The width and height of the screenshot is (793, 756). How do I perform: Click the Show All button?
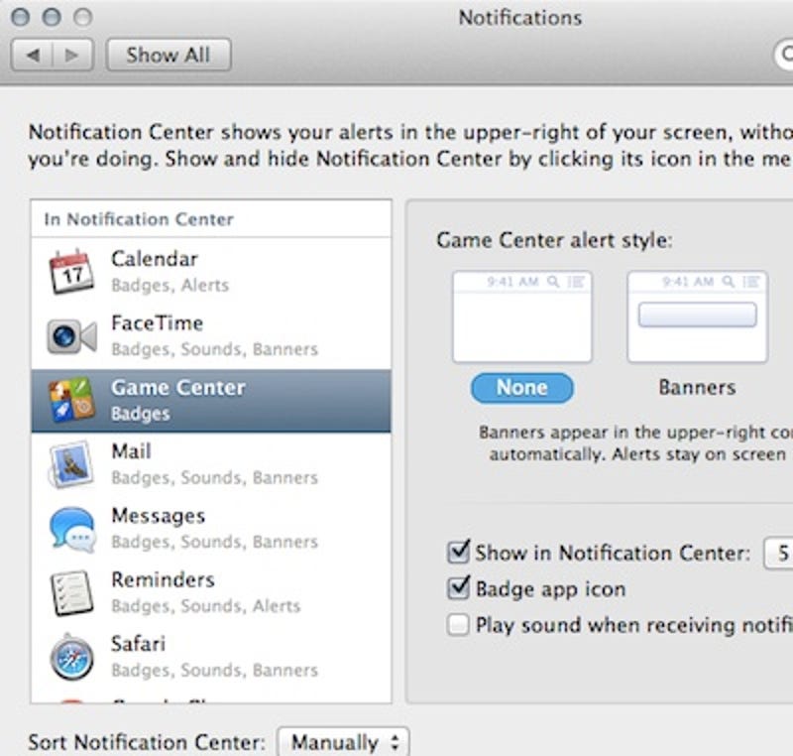(x=169, y=55)
